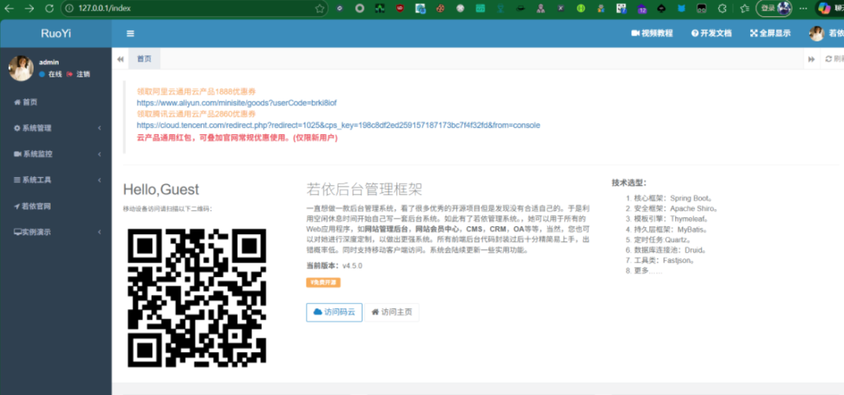The image size is (844, 395).
Task: Go forward with the browser forward arrow
Action: point(29,9)
